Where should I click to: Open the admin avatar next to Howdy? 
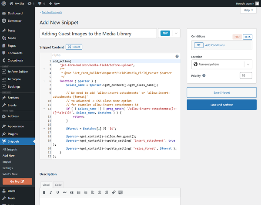pyautogui.click(x=257, y=3)
